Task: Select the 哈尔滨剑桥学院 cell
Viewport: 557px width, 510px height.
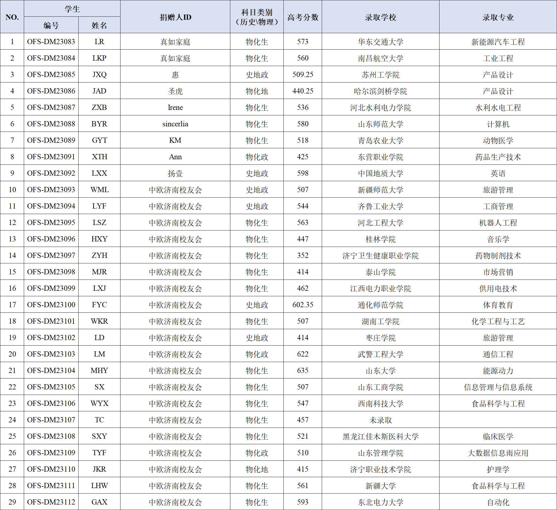Action: coord(380,91)
